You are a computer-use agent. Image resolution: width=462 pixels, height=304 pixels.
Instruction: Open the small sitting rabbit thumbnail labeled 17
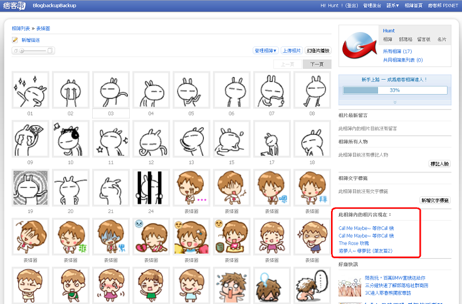(272, 139)
